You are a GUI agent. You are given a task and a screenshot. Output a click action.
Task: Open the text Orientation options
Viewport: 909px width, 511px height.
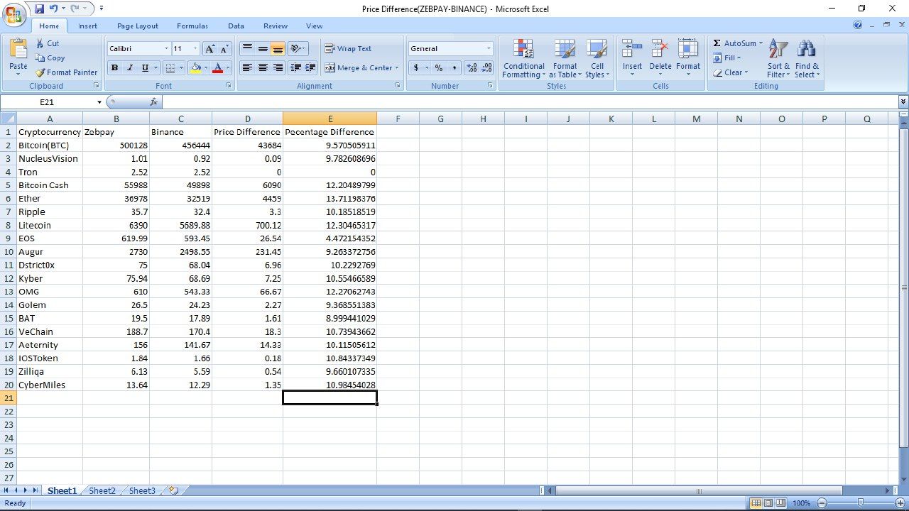[298, 49]
